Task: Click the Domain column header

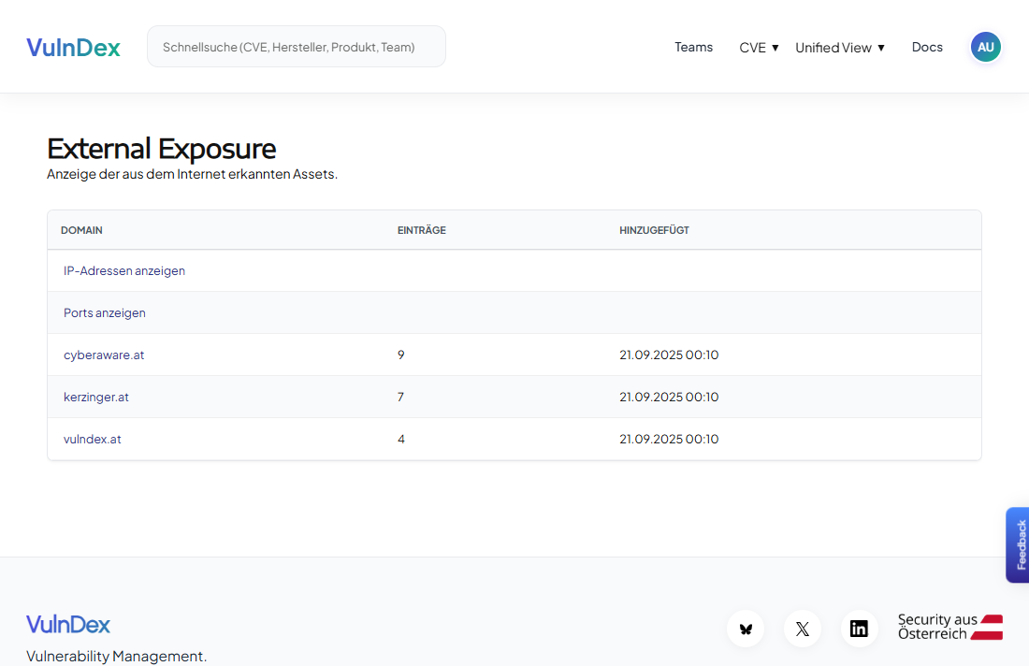Action: coord(81,230)
